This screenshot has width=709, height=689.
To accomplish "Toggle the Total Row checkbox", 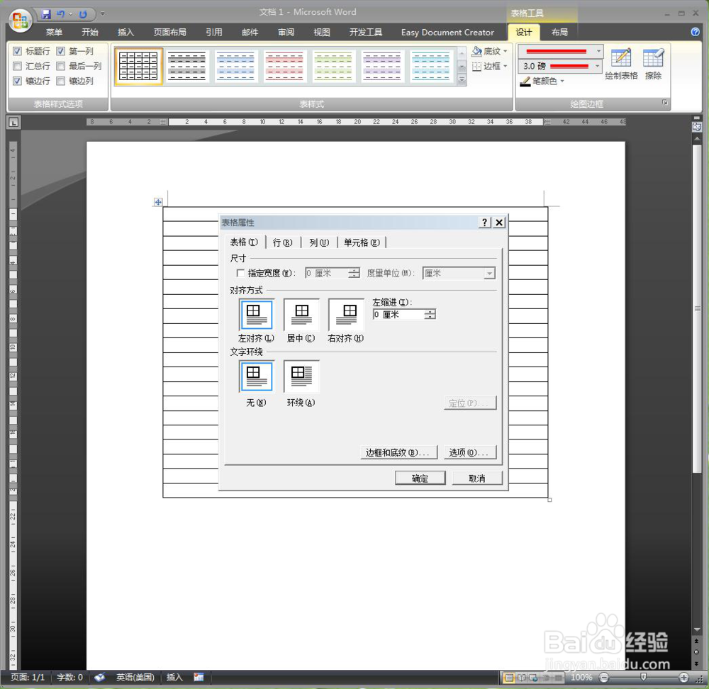I will [x=17, y=66].
